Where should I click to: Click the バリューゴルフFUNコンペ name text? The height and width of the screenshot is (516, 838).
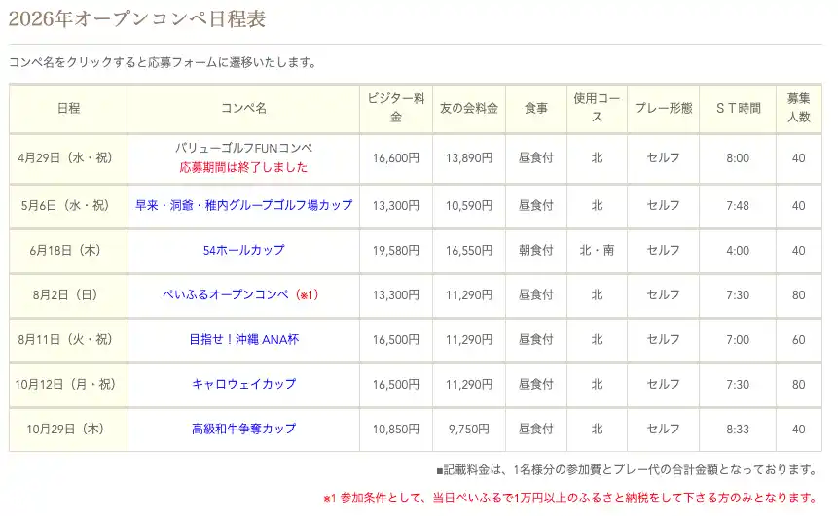pyautogui.click(x=243, y=148)
